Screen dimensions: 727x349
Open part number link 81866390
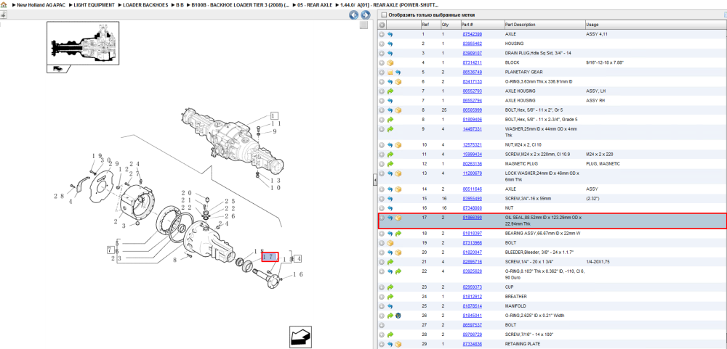click(472, 218)
